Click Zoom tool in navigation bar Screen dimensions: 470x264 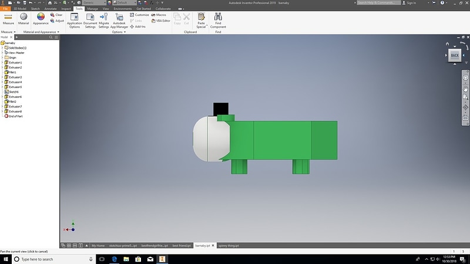click(x=465, y=97)
